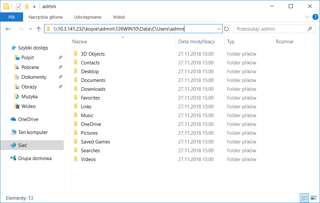Open Pobrane in the navigation pane
The height and width of the screenshot is (203, 320).
(x=30, y=67)
